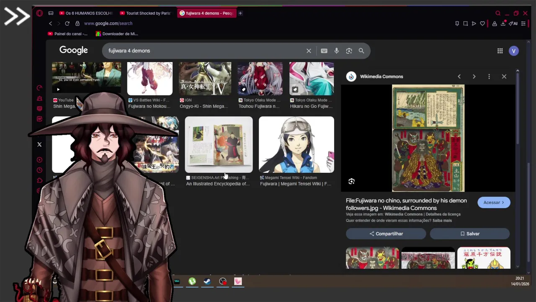Open Steam from the taskbar
Viewport: 536px width, 302px height.
pyautogui.click(x=207, y=281)
